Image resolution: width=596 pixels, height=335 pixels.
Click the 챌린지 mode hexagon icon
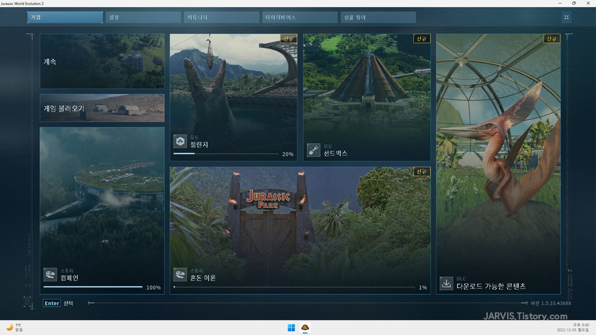pos(180,141)
